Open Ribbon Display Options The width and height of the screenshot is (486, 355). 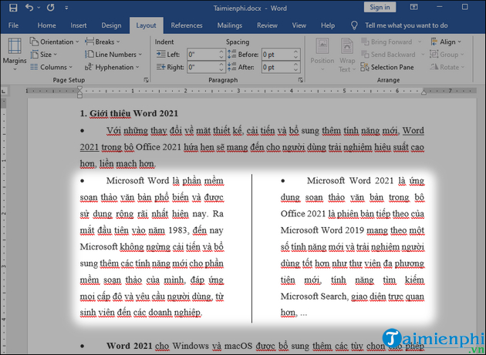[413, 7]
